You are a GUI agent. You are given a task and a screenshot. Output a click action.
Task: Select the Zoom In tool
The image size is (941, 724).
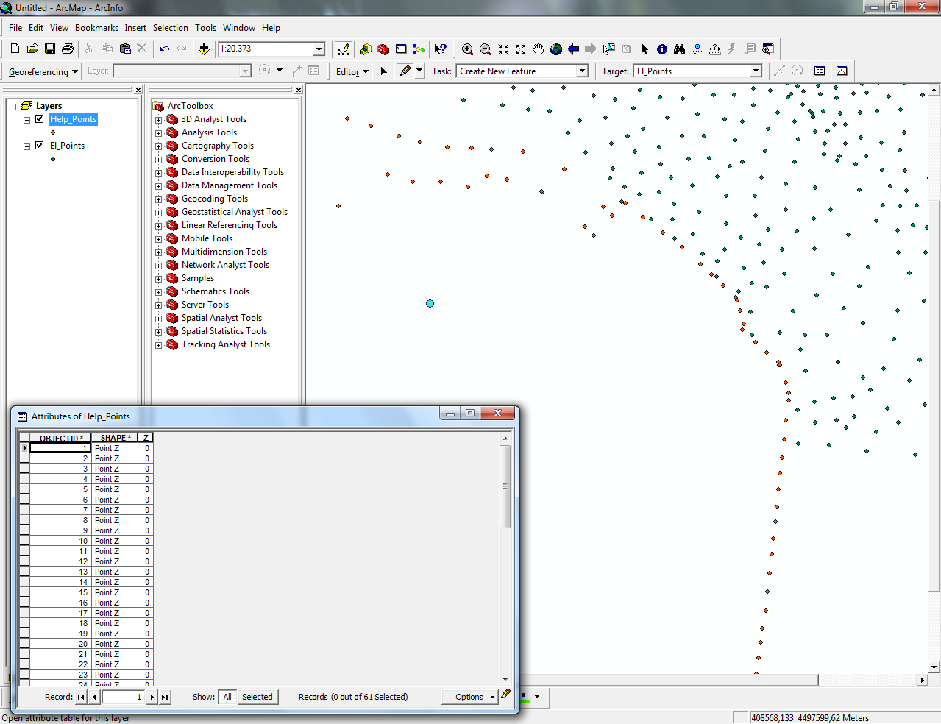[x=467, y=49]
